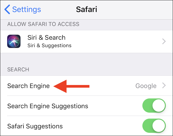Tap the green track of the Safari Suggestions switch
Viewport: 173px width, 136px height.
pyautogui.click(x=147, y=126)
